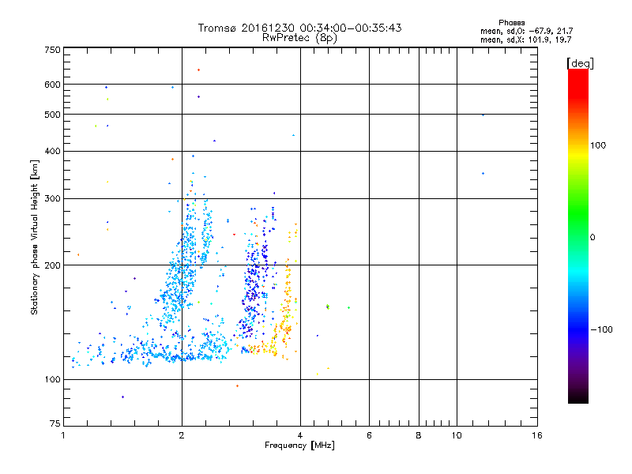The height and width of the screenshot is (474, 632).
Task: Click the x-axis tick label '8'
Action: (x=419, y=435)
